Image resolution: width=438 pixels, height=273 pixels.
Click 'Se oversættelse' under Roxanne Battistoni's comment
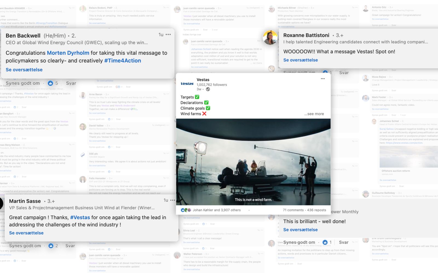pyautogui.click(x=301, y=60)
